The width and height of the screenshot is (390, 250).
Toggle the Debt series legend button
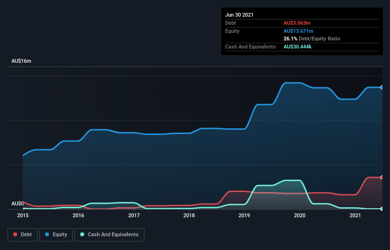pyautogui.click(x=23, y=235)
